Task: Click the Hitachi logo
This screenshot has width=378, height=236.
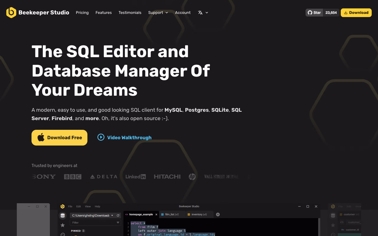Action: pyautogui.click(x=167, y=177)
